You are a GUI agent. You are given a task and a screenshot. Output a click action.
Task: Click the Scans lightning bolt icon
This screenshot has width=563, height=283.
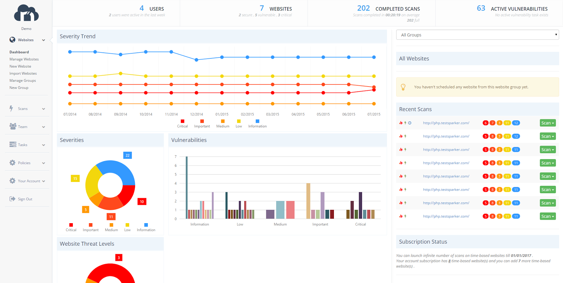(x=12, y=108)
